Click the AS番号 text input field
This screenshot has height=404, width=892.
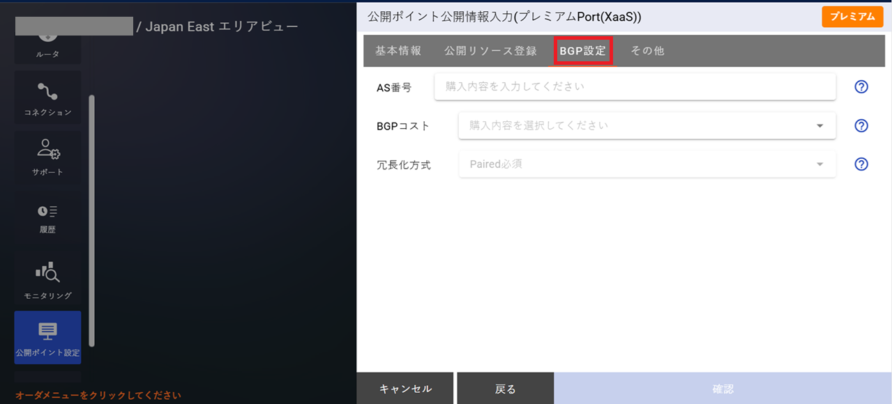[635, 86]
